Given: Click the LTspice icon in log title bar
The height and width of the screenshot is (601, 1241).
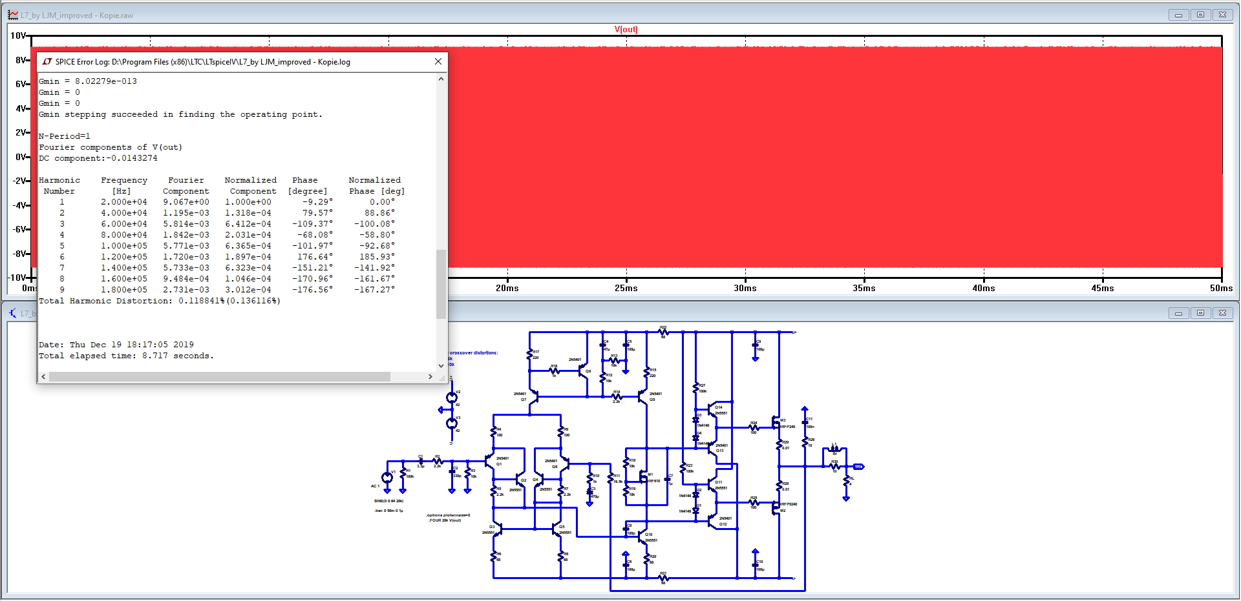Looking at the screenshot, I should click(47, 61).
